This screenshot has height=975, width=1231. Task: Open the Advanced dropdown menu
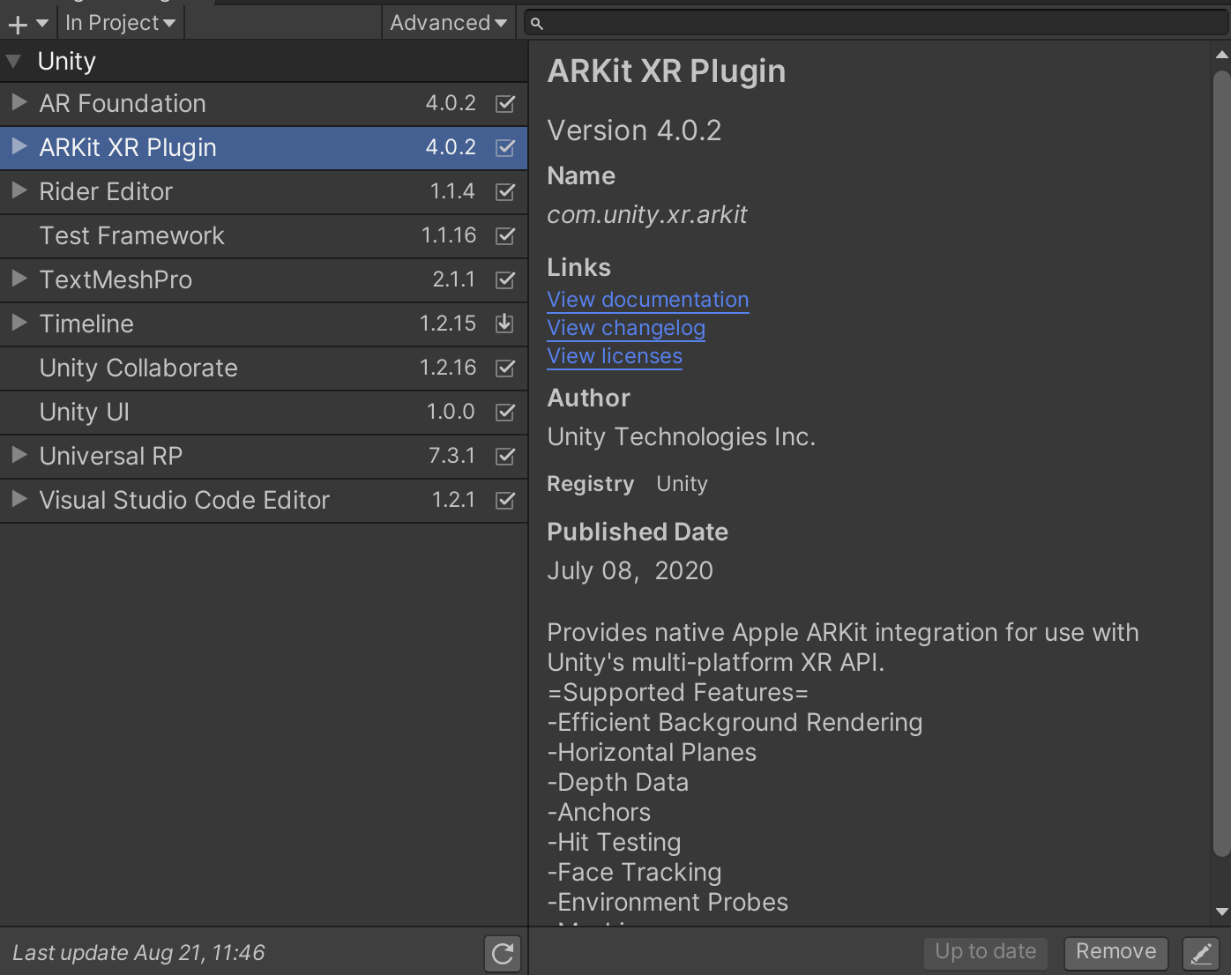pyautogui.click(x=448, y=23)
